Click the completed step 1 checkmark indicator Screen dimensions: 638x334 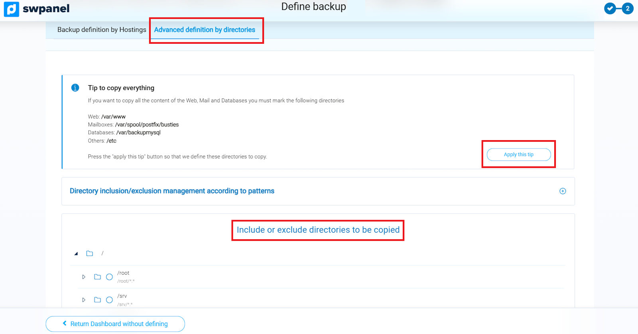click(x=610, y=8)
